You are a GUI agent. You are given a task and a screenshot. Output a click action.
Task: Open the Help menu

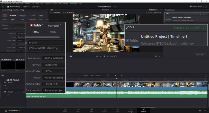(80, 4)
